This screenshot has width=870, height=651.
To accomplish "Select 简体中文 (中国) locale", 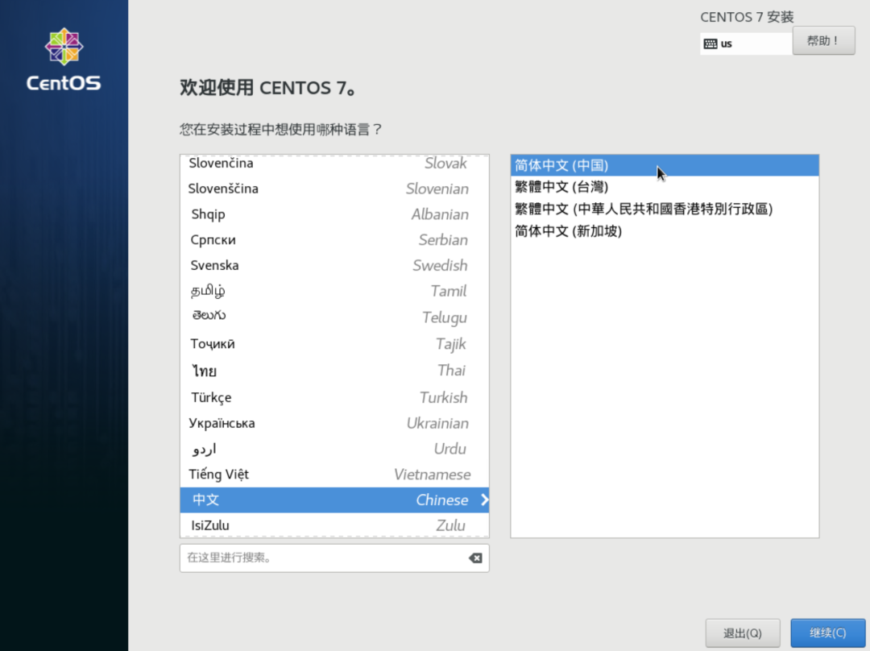I will [664, 165].
